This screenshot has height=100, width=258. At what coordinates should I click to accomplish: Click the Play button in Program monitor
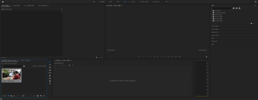[158, 57]
